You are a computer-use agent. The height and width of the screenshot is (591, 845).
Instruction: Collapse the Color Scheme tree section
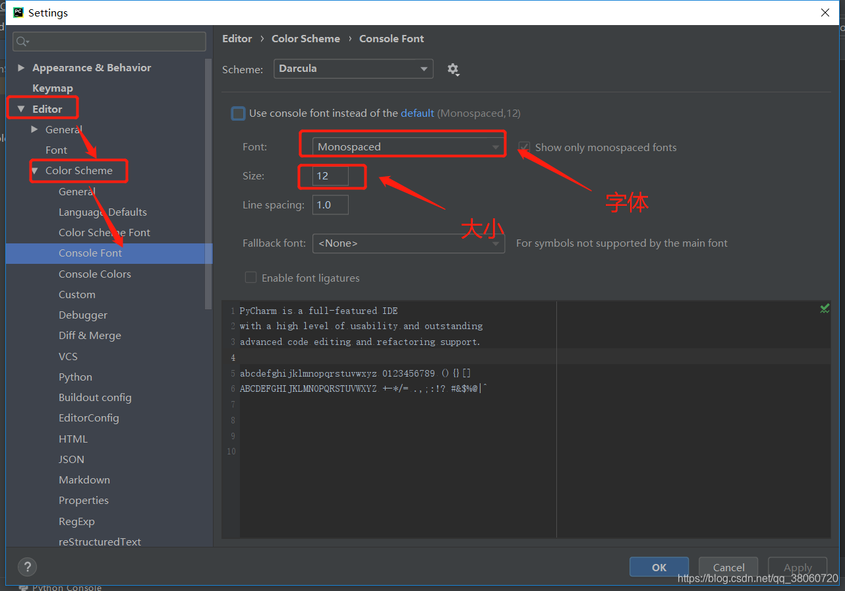point(34,170)
